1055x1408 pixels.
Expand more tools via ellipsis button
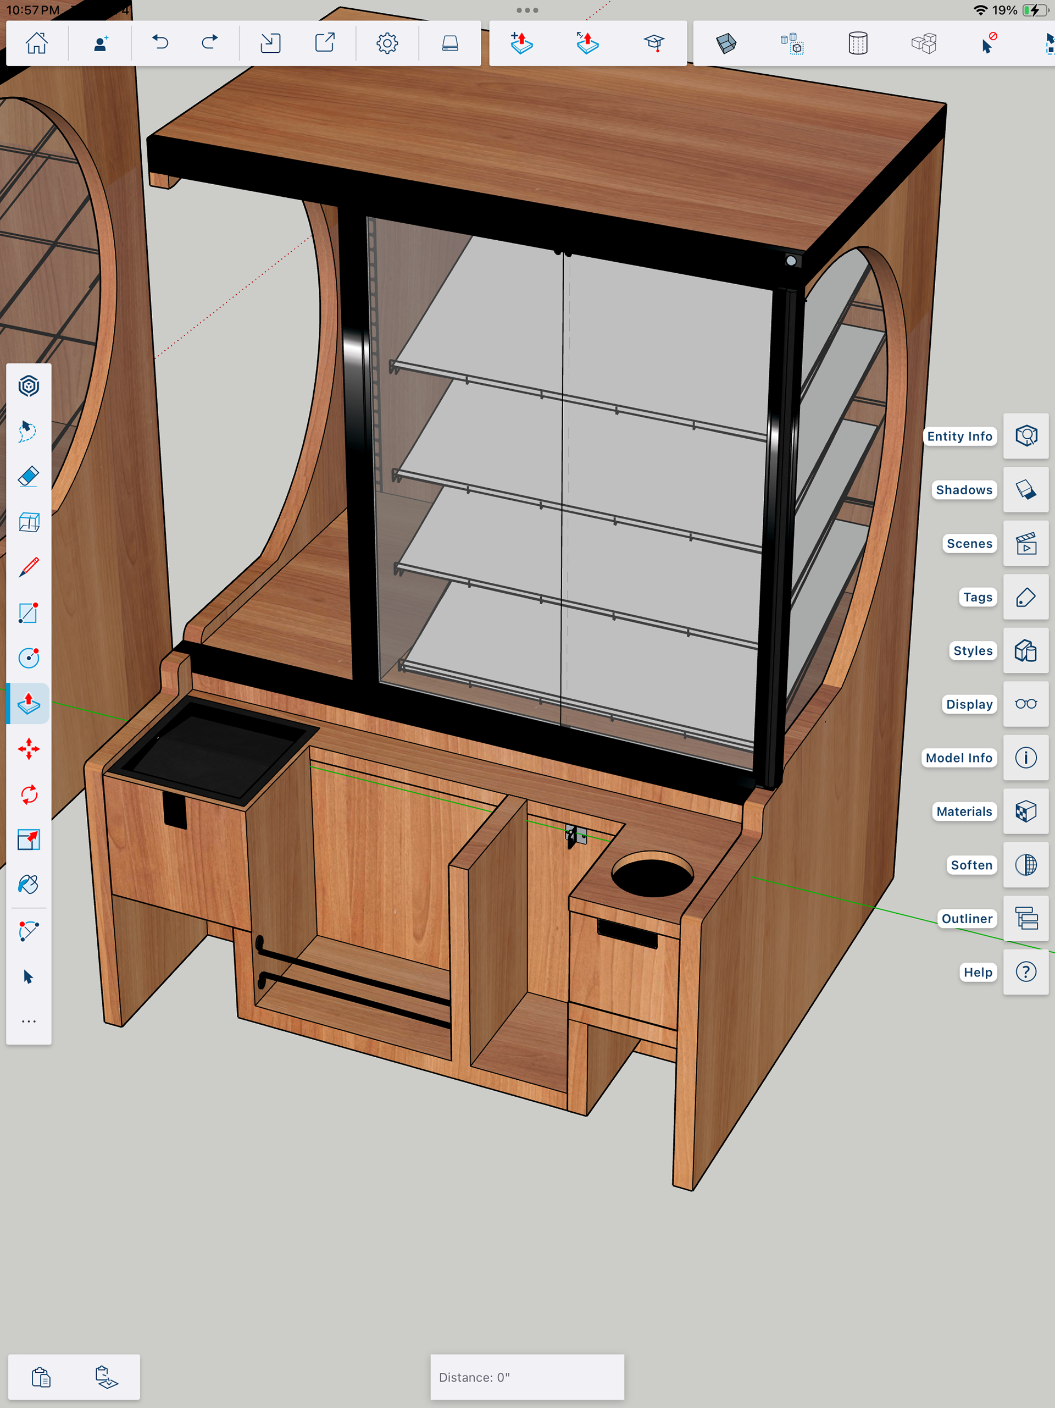click(29, 1021)
